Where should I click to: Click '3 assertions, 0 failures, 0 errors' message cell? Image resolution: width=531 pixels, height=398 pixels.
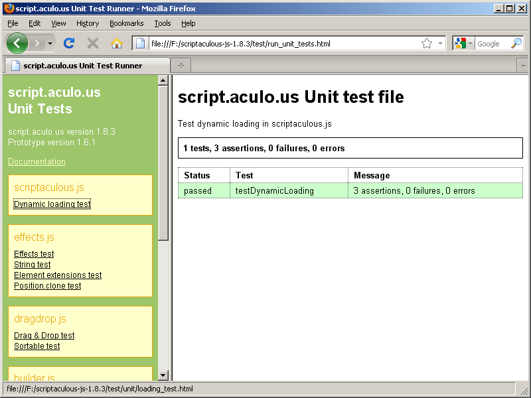click(x=435, y=190)
